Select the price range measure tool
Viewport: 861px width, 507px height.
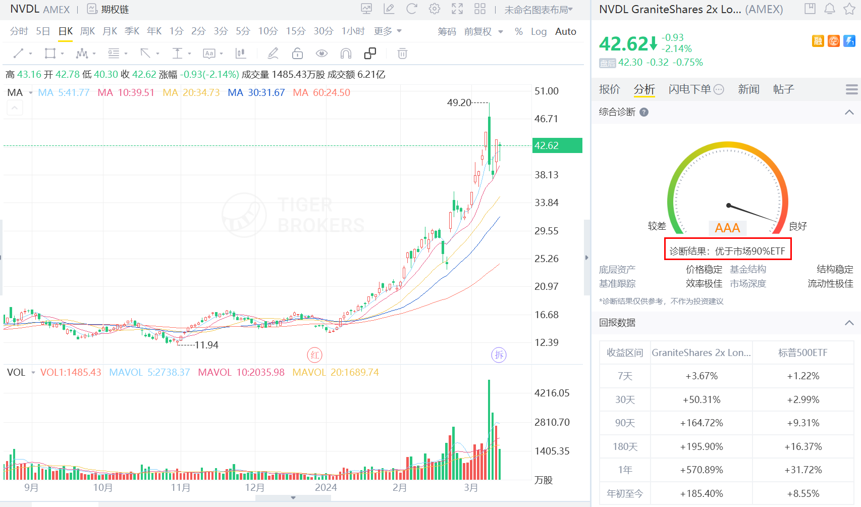click(x=177, y=54)
